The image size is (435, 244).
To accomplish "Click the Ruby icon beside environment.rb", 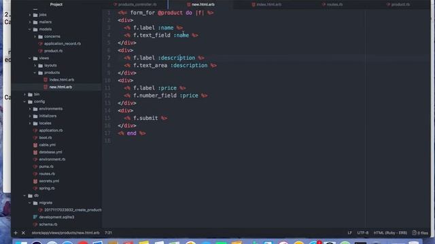I will click(35, 159).
